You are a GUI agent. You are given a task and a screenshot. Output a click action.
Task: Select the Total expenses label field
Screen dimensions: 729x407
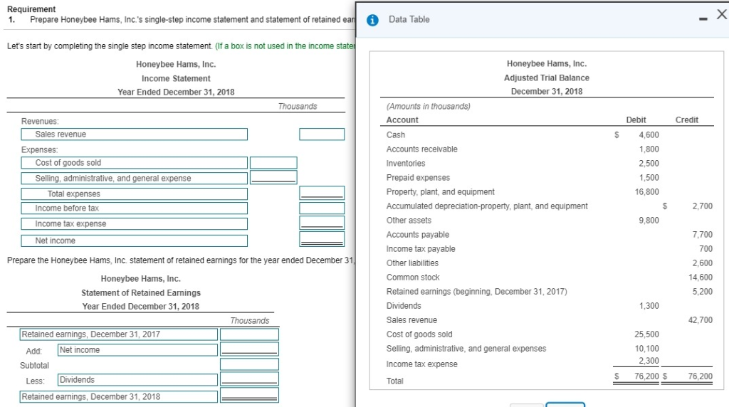tap(135, 194)
